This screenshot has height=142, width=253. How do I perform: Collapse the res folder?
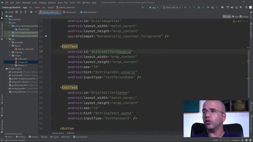tap(6, 39)
